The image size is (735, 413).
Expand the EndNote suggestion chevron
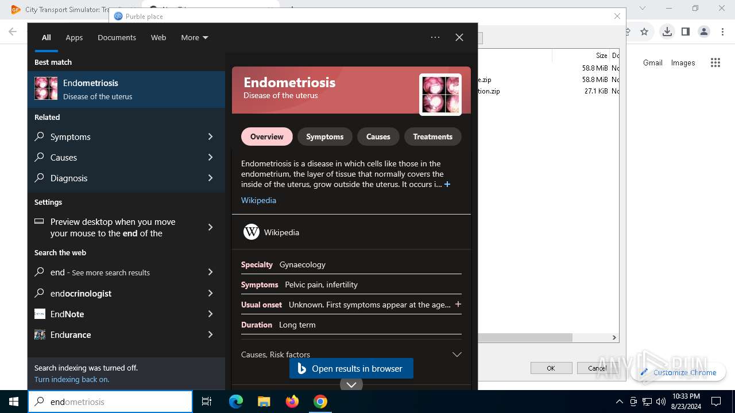tap(210, 314)
